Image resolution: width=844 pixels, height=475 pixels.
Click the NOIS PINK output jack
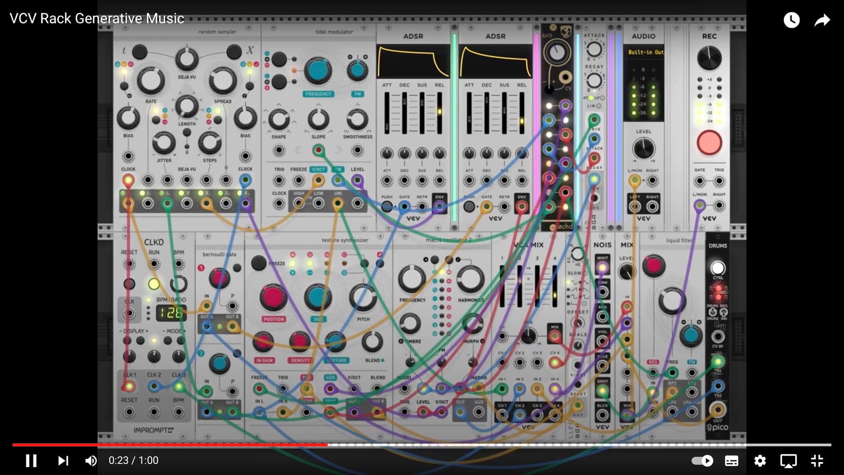(x=602, y=292)
